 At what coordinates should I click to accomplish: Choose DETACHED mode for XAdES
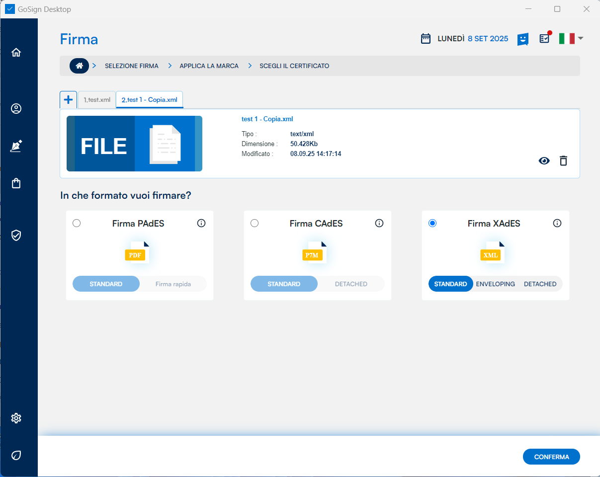point(540,284)
